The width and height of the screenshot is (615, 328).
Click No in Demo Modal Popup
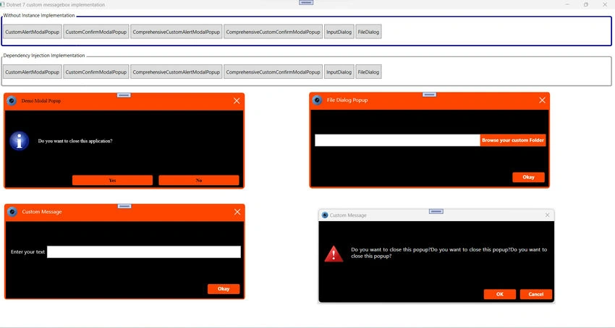point(199,181)
